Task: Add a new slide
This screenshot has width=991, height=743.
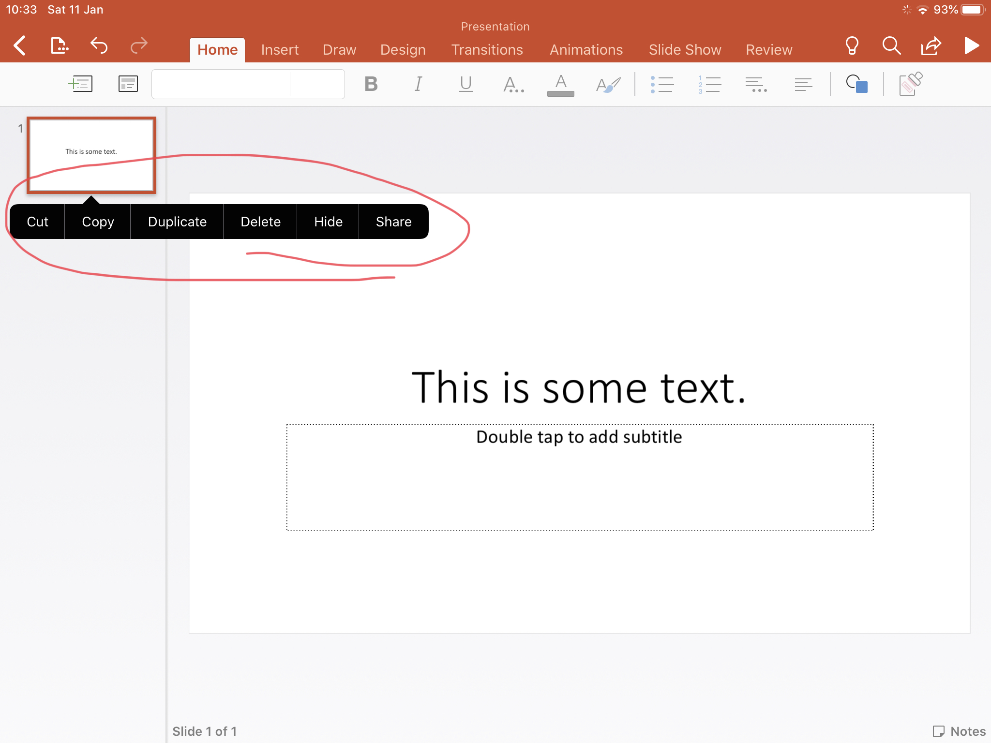Action: pos(80,84)
